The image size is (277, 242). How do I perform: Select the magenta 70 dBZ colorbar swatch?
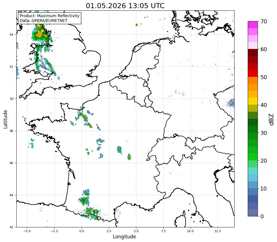coord(253,25)
